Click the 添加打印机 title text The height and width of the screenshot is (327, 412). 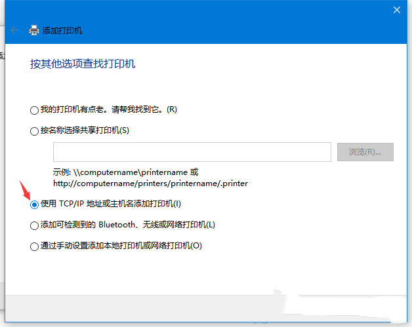(62, 30)
